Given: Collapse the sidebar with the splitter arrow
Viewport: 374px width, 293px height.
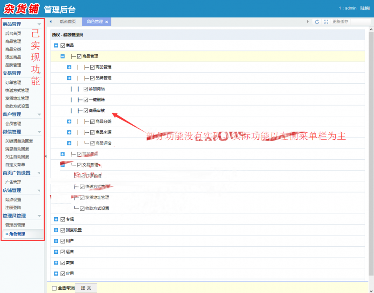Looking at the screenshot, I should coord(45,157).
